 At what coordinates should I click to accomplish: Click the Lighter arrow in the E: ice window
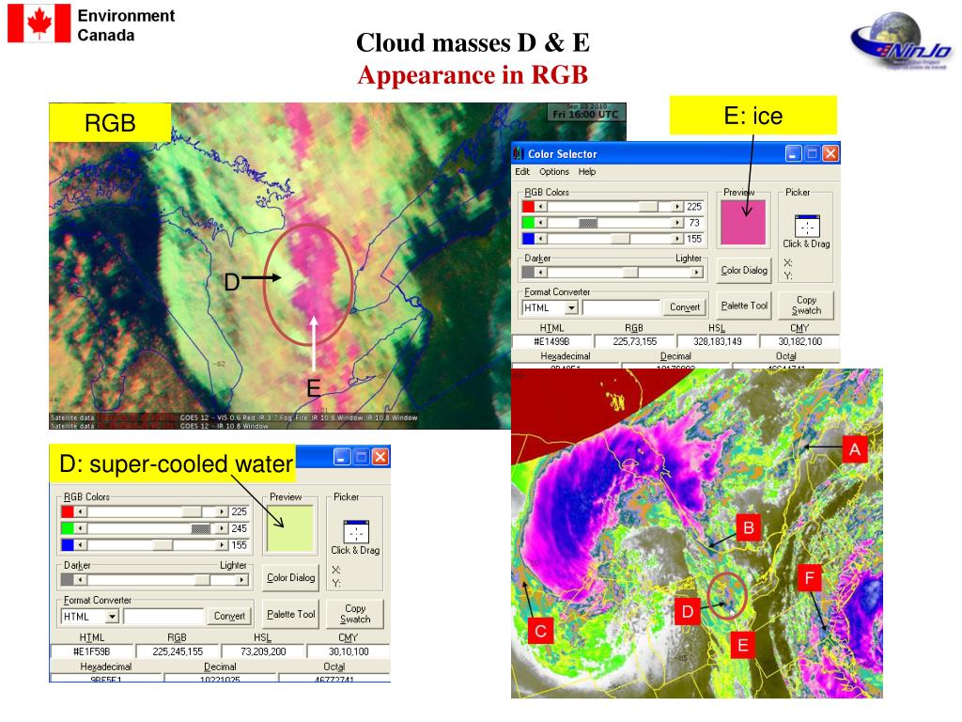tap(696, 272)
